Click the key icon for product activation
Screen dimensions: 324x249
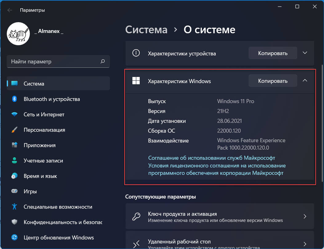[x=136, y=217]
